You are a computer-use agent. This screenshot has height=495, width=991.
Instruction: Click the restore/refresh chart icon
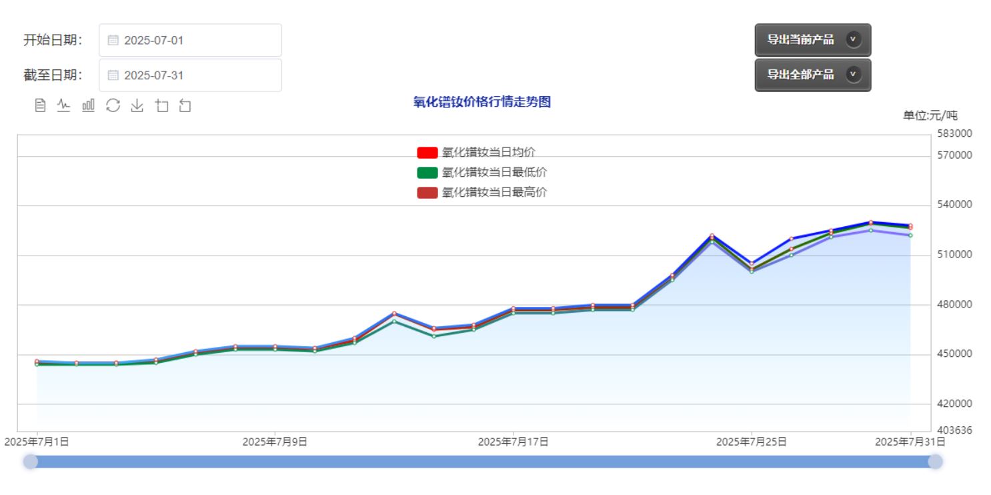click(113, 105)
